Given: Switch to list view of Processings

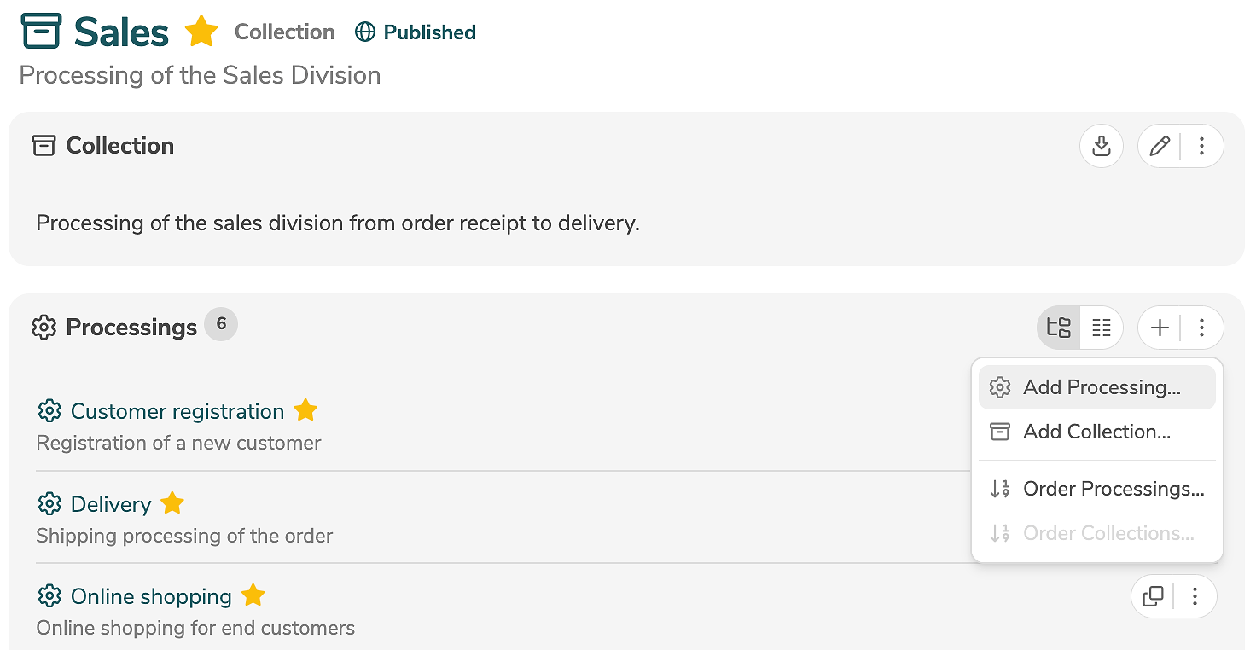Looking at the screenshot, I should click(1102, 328).
